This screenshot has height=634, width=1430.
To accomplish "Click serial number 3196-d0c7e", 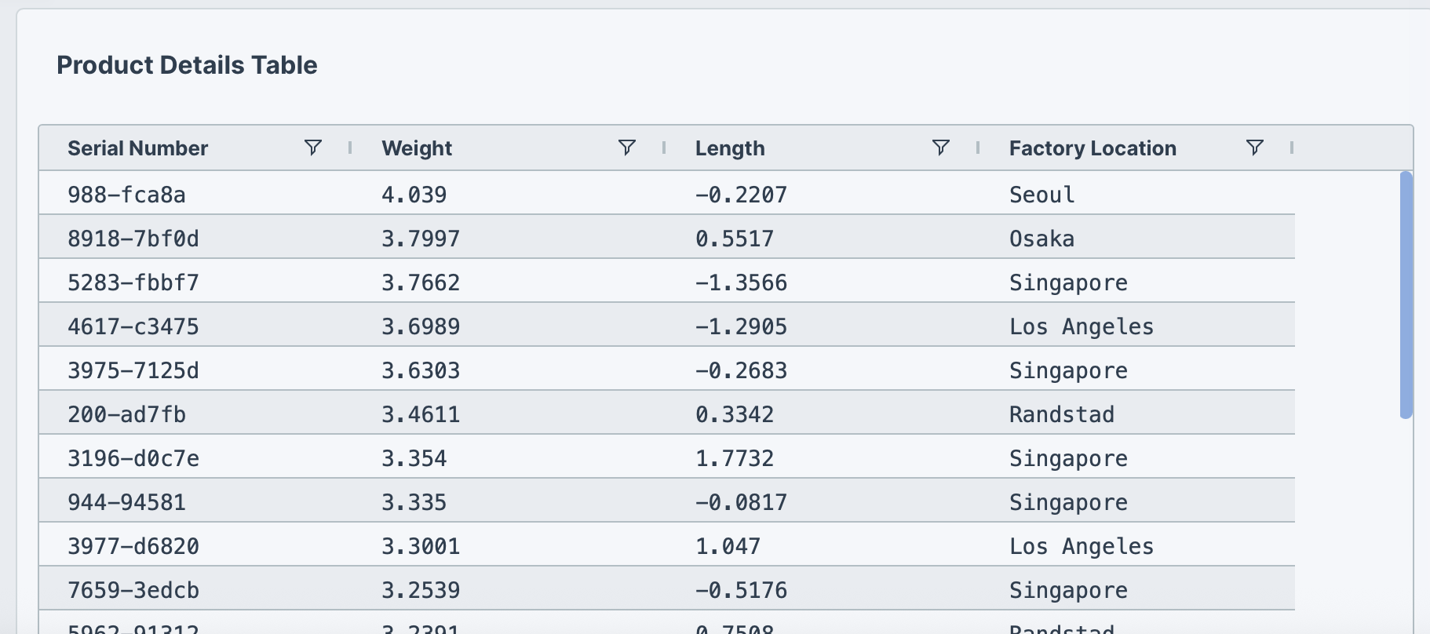I will [133, 458].
